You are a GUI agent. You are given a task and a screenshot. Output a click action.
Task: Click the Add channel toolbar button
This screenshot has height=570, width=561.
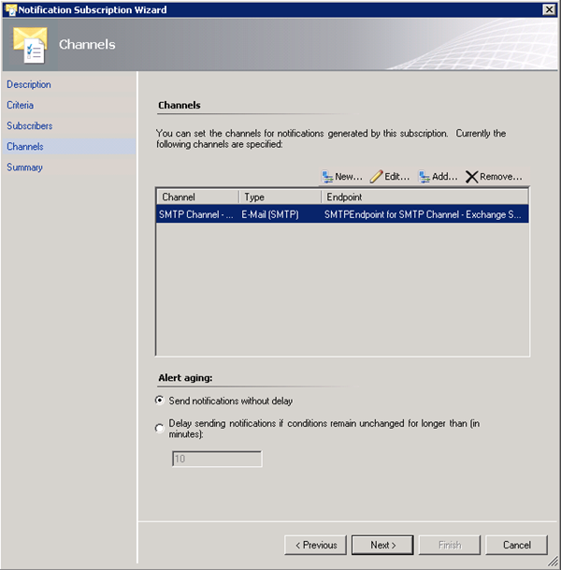438,177
